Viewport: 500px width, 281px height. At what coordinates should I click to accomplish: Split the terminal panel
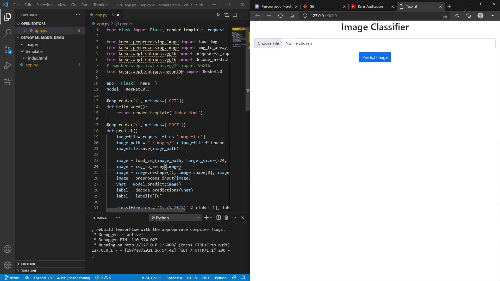click(x=218, y=218)
